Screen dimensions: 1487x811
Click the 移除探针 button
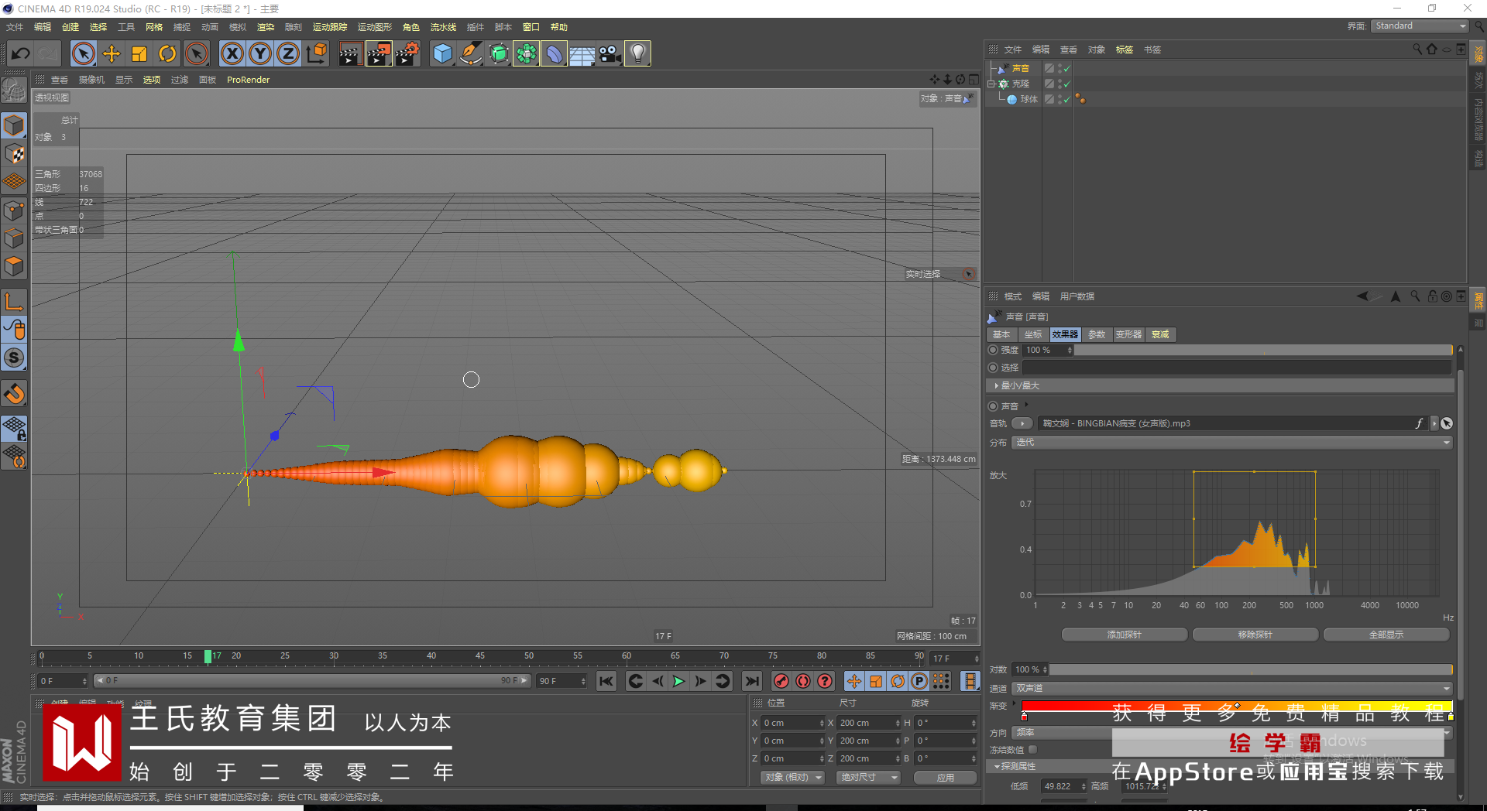coord(1255,635)
